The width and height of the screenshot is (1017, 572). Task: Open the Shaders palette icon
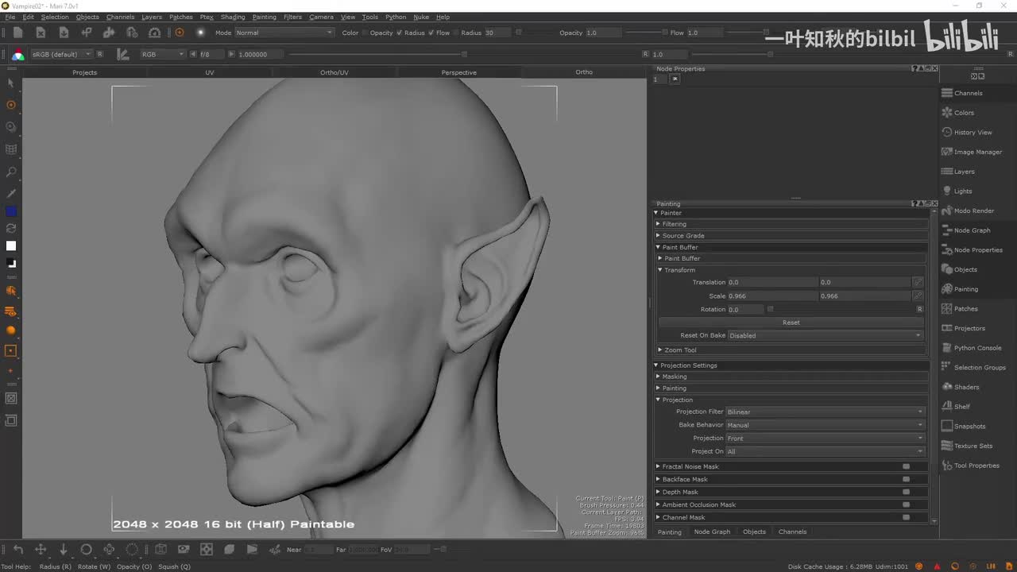point(947,387)
